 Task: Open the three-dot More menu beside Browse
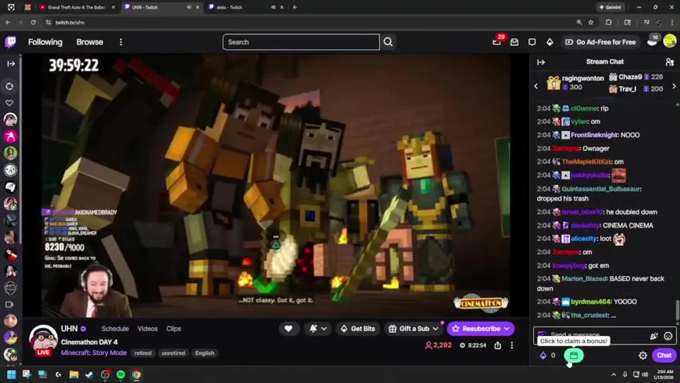(121, 42)
